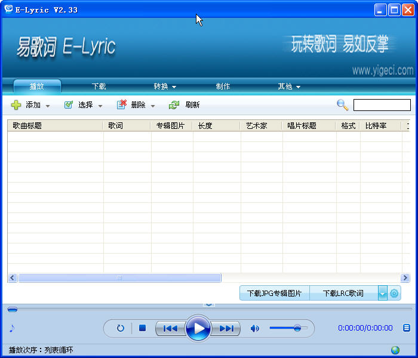Open the dropdown arrow beside 下载LRC歌词
Screen dimensions: 418x358
point(383,294)
